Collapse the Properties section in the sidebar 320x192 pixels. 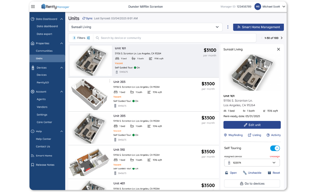point(62,43)
